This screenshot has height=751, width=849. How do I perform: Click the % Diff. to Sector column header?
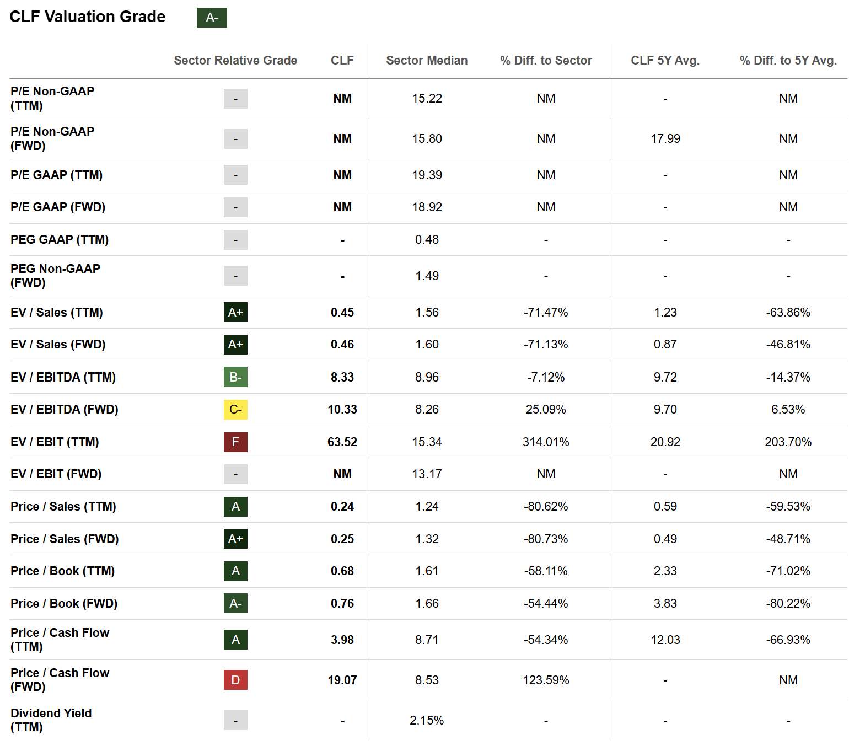(546, 61)
